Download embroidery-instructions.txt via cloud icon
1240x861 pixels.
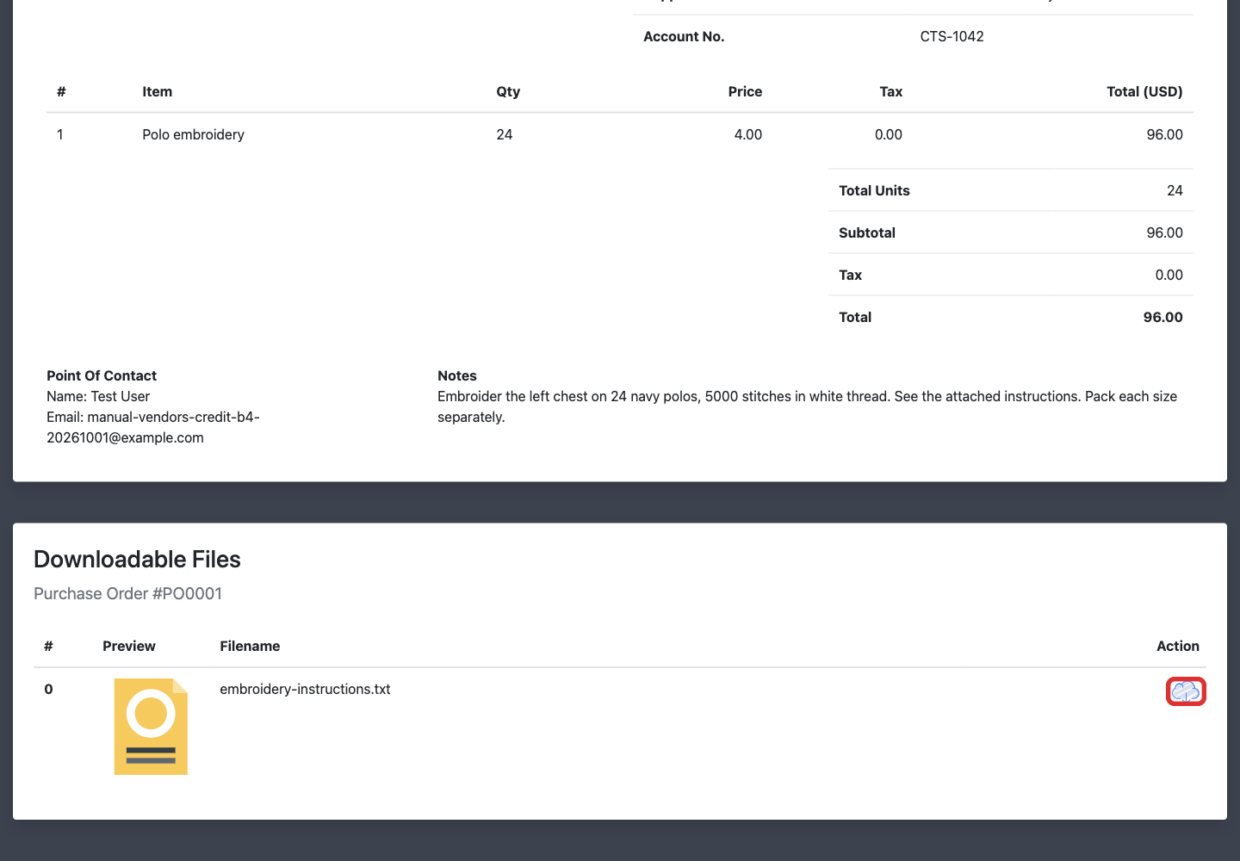[1186, 691]
